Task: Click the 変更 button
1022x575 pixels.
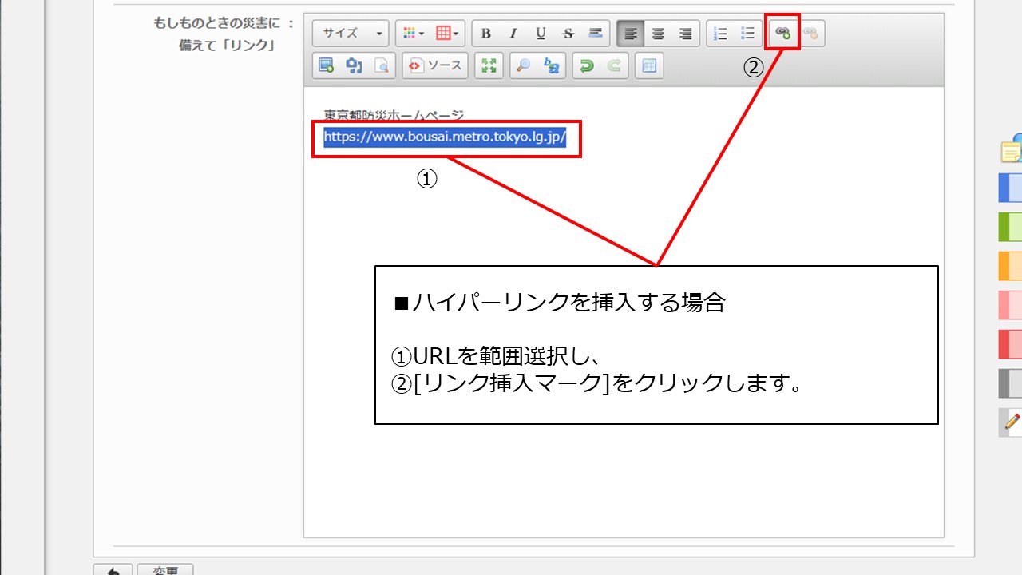Action: 165,570
